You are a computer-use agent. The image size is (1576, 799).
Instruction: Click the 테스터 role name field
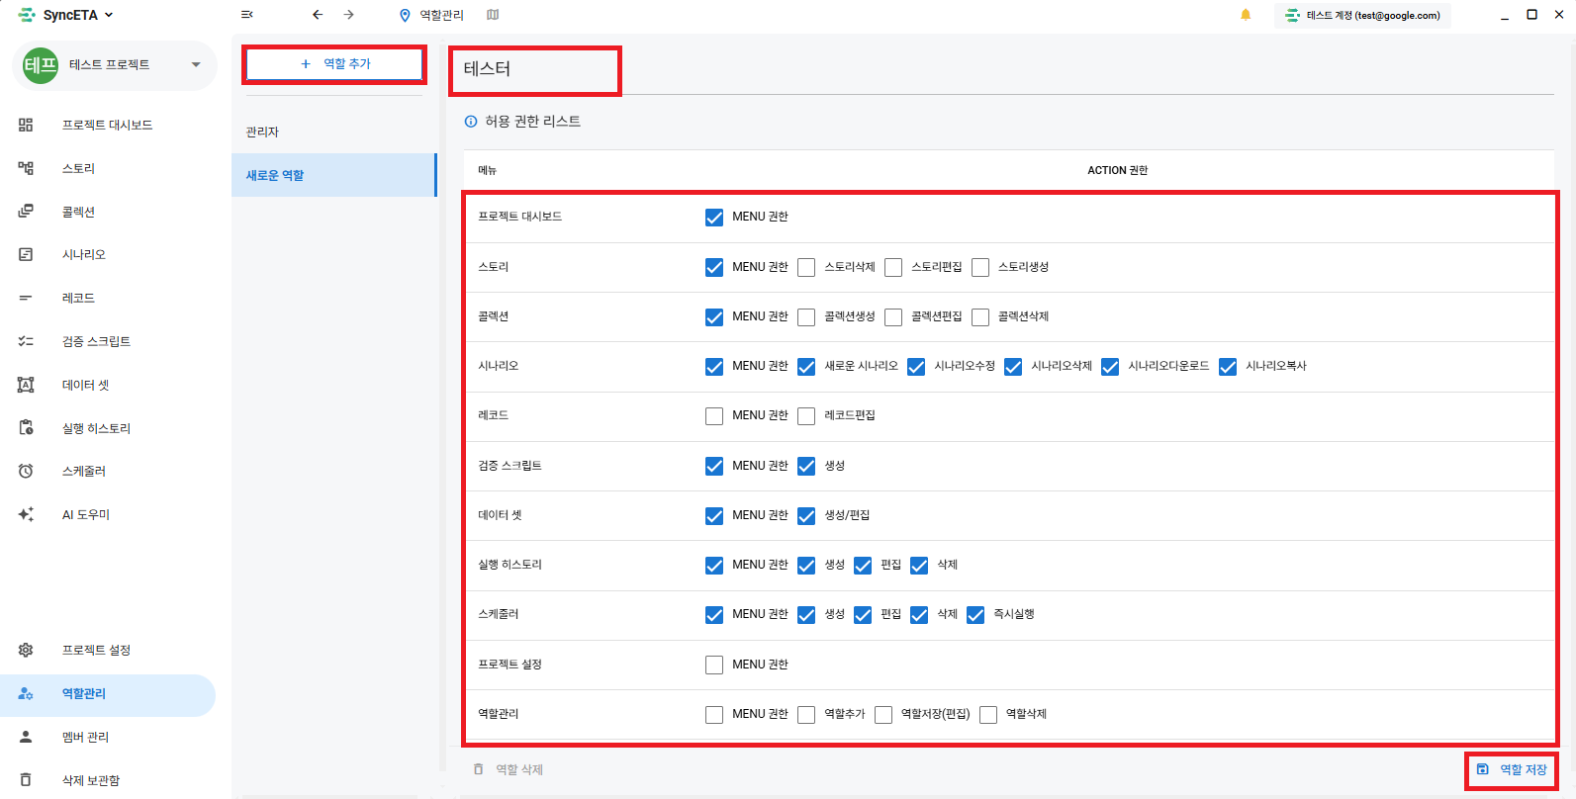click(534, 69)
